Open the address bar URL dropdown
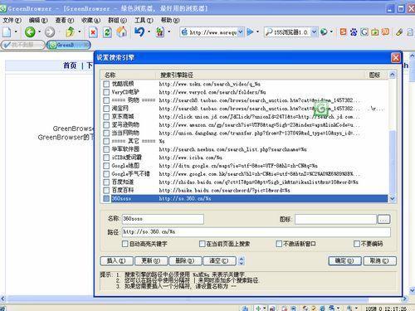Viewport: 415px width, 311px height. (241, 32)
